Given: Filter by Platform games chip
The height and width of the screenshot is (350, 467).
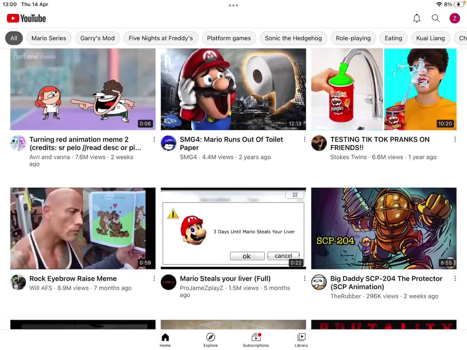Looking at the screenshot, I should tap(229, 38).
